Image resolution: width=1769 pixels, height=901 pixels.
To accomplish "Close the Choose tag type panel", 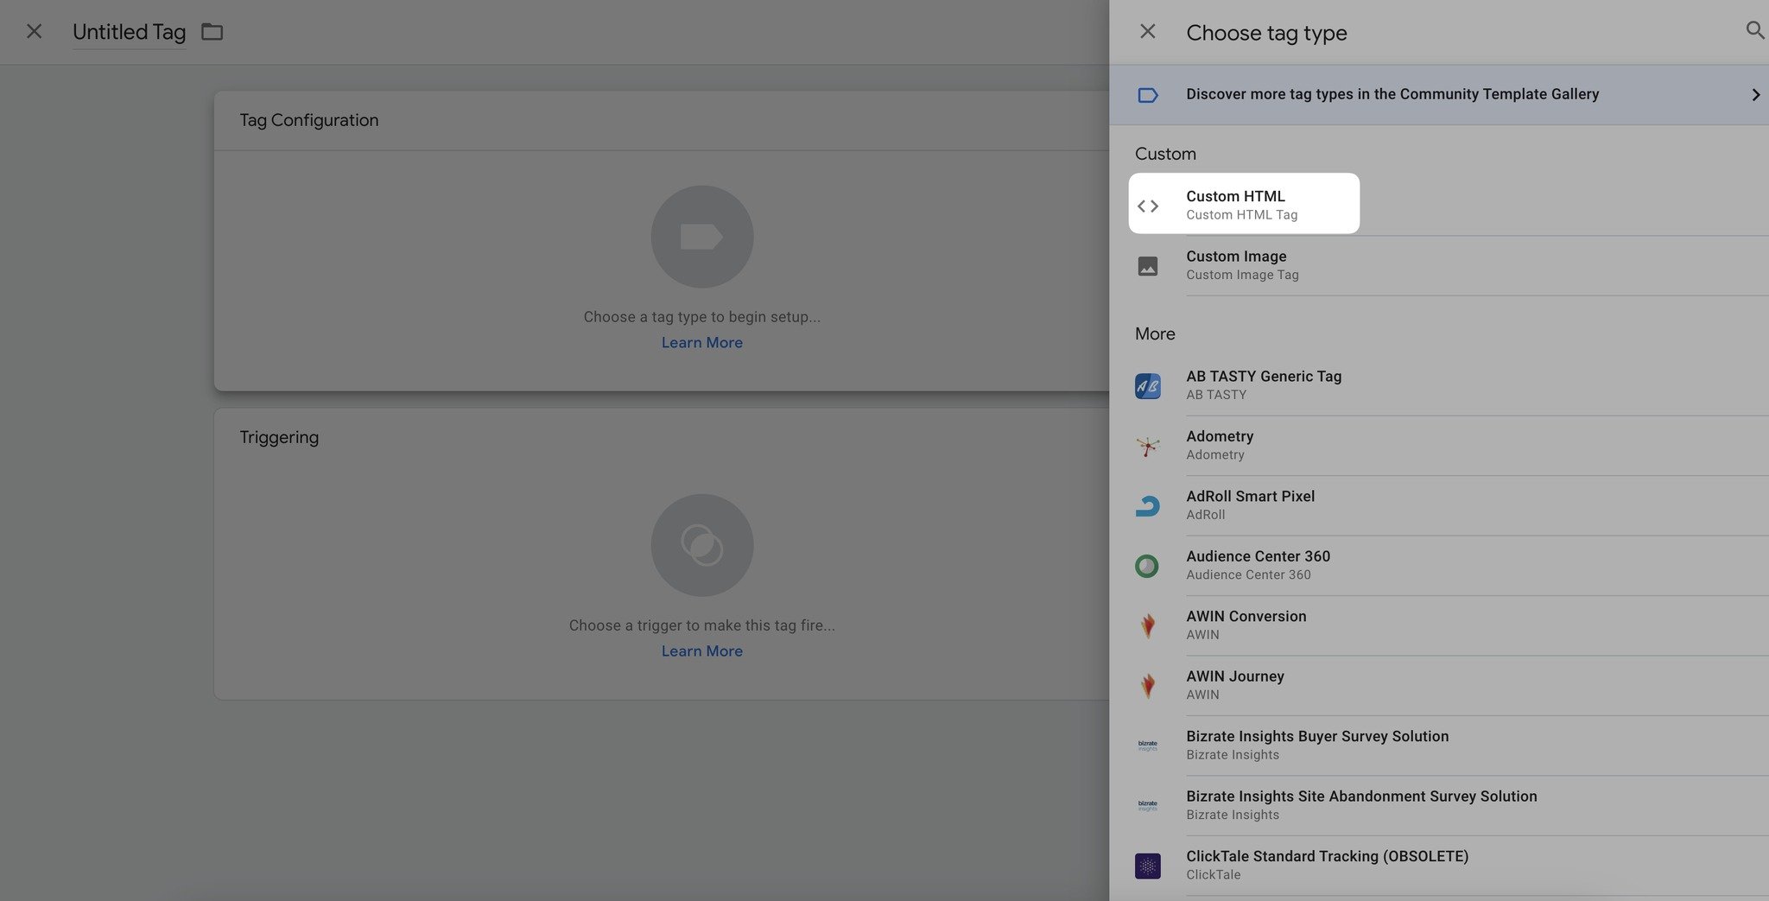I will tap(1147, 31).
